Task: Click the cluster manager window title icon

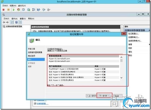Action: tap(4, 15)
